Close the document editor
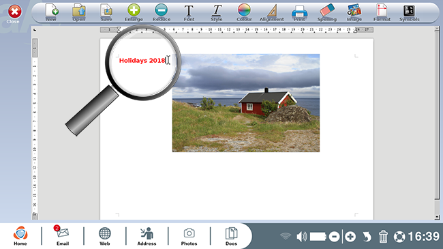 pyautogui.click(x=14, y=14)
